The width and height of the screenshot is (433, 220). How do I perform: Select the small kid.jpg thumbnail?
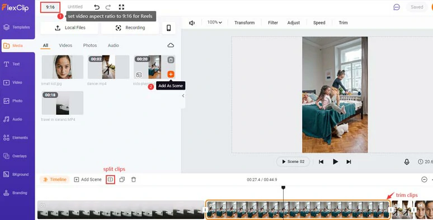[x=63, y=67]
